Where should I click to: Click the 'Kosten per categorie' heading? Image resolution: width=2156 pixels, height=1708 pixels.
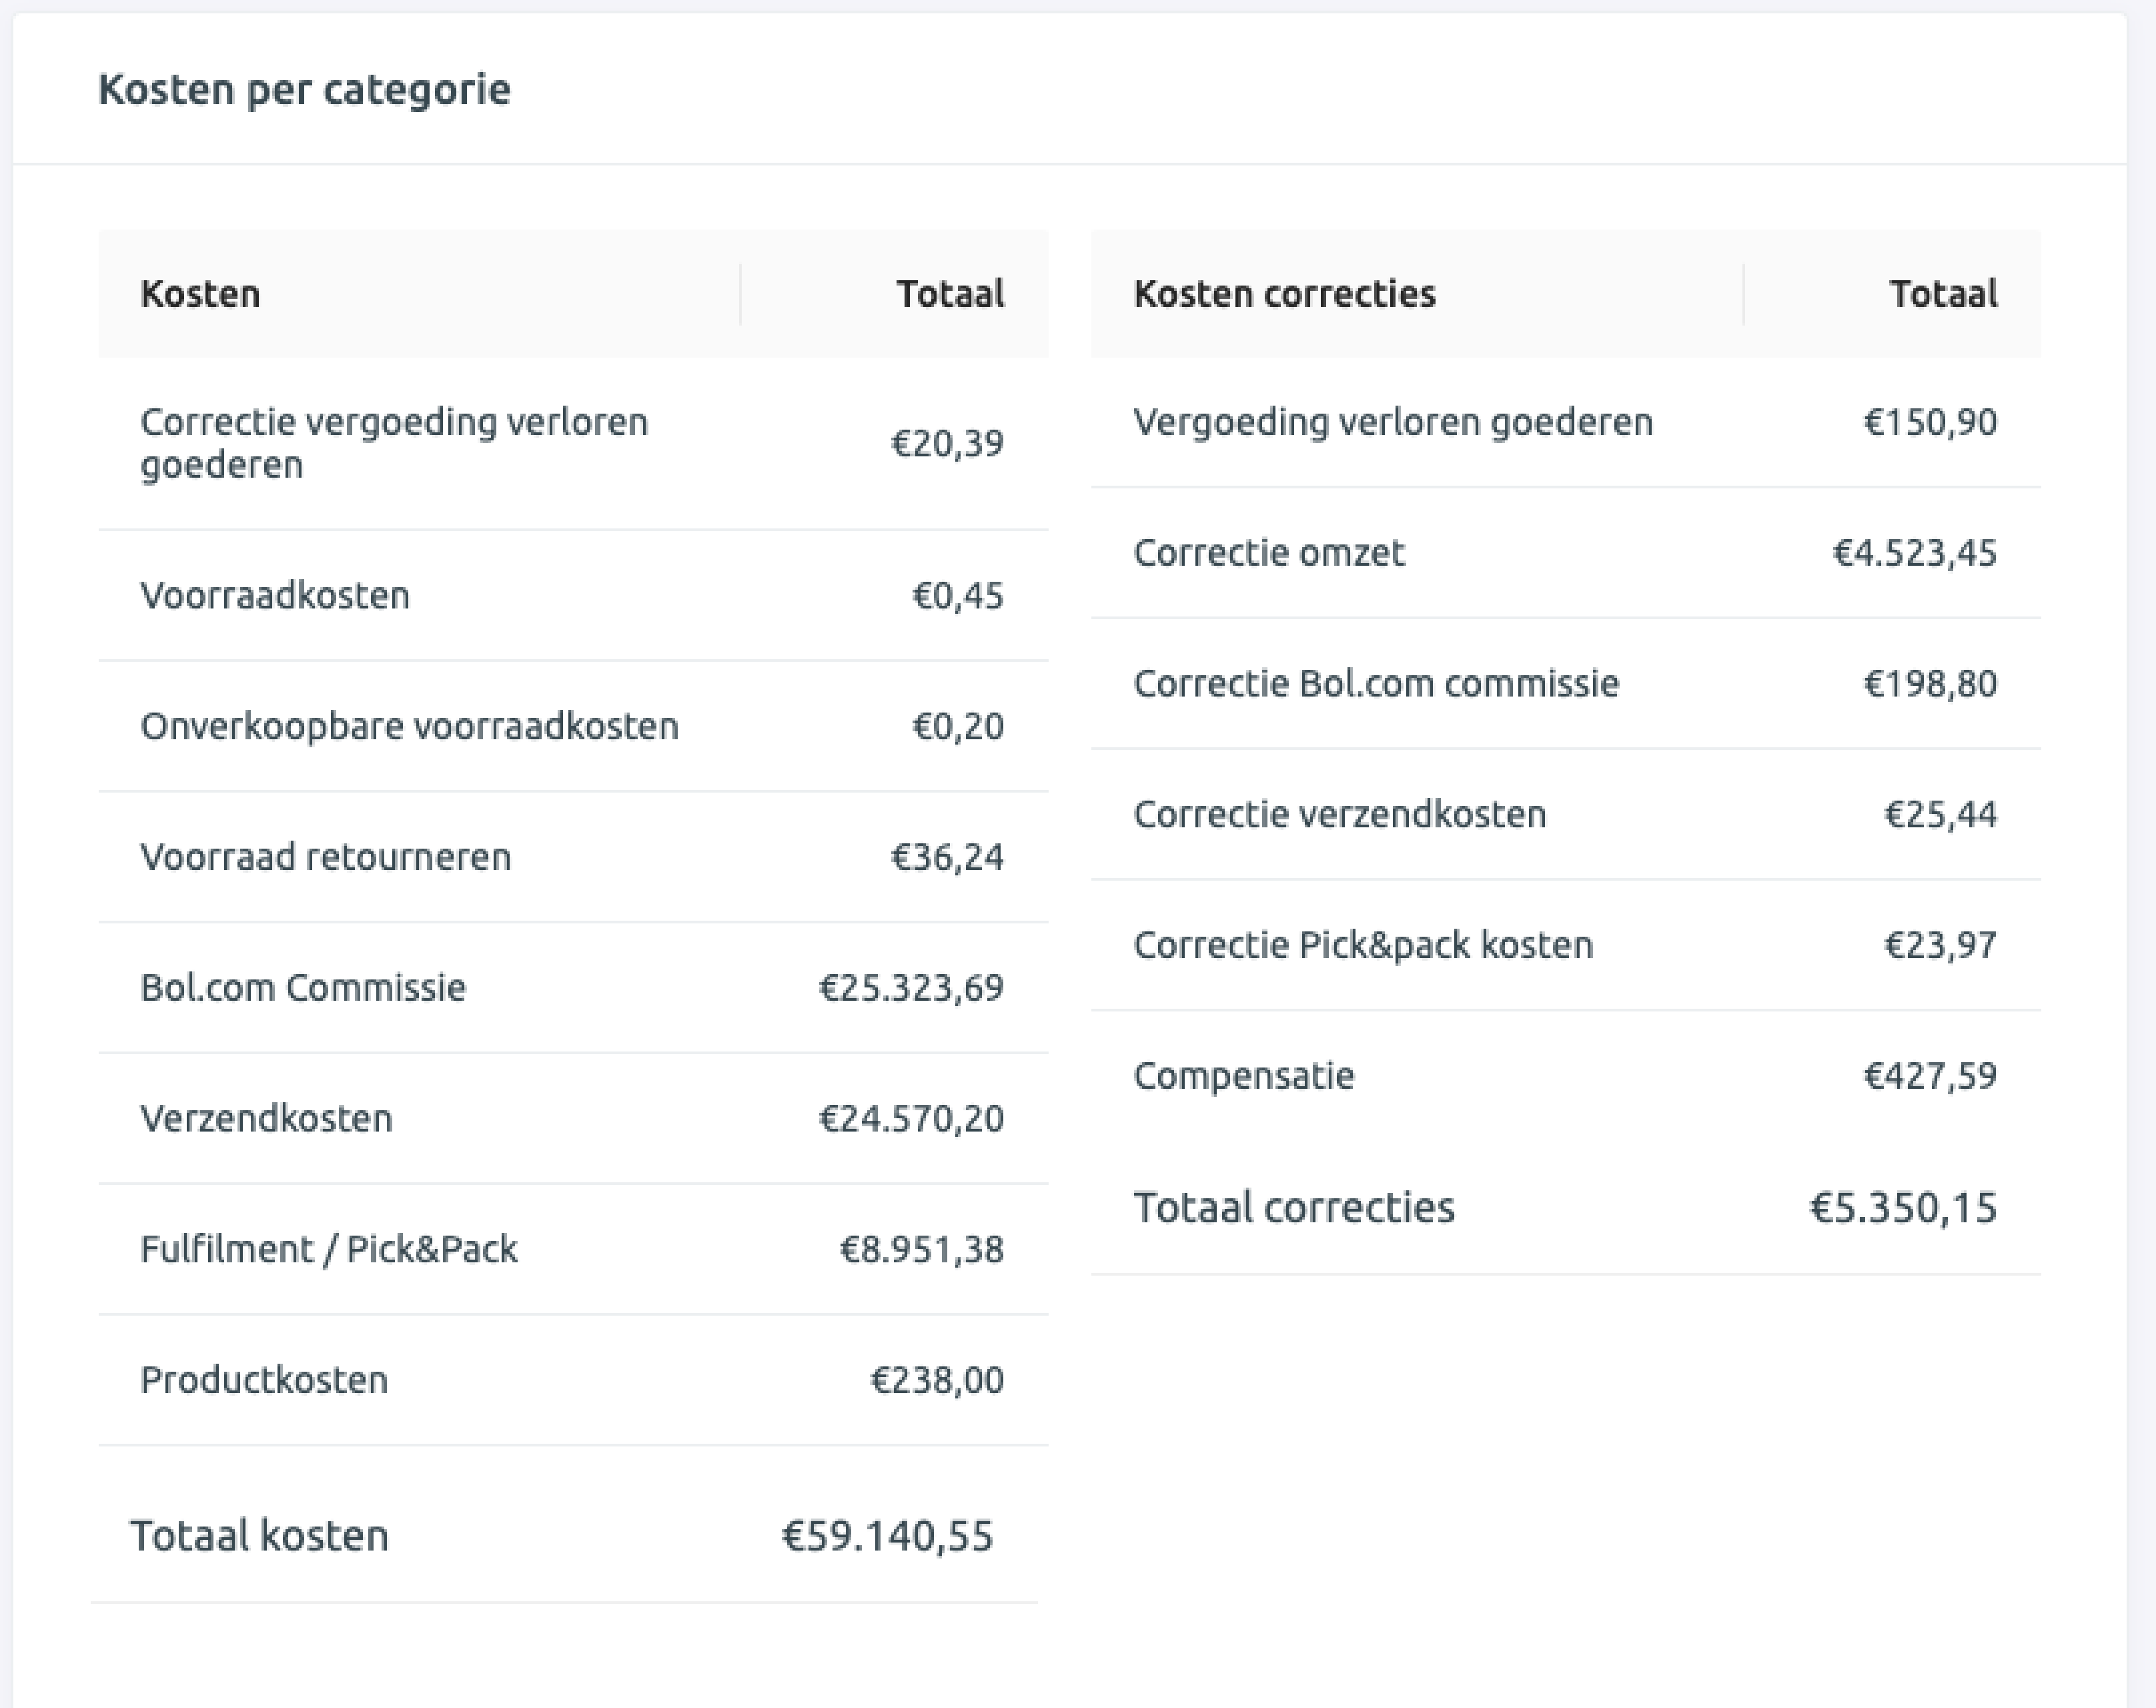[x=304, y=90]
